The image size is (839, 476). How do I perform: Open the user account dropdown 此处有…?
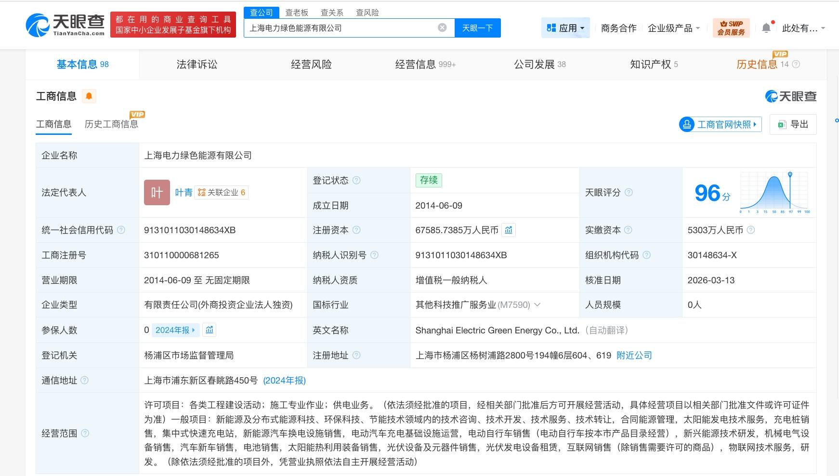pos(803,28)
